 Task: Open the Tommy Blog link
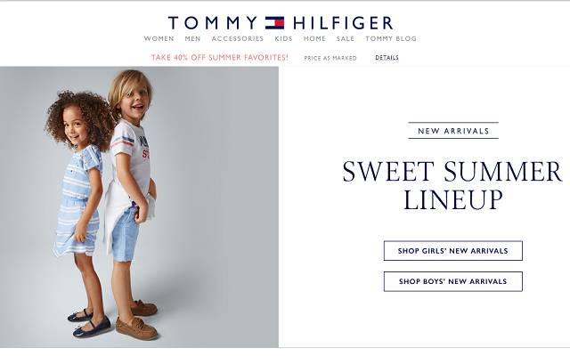pyautogui.click(x=391, y=38)
